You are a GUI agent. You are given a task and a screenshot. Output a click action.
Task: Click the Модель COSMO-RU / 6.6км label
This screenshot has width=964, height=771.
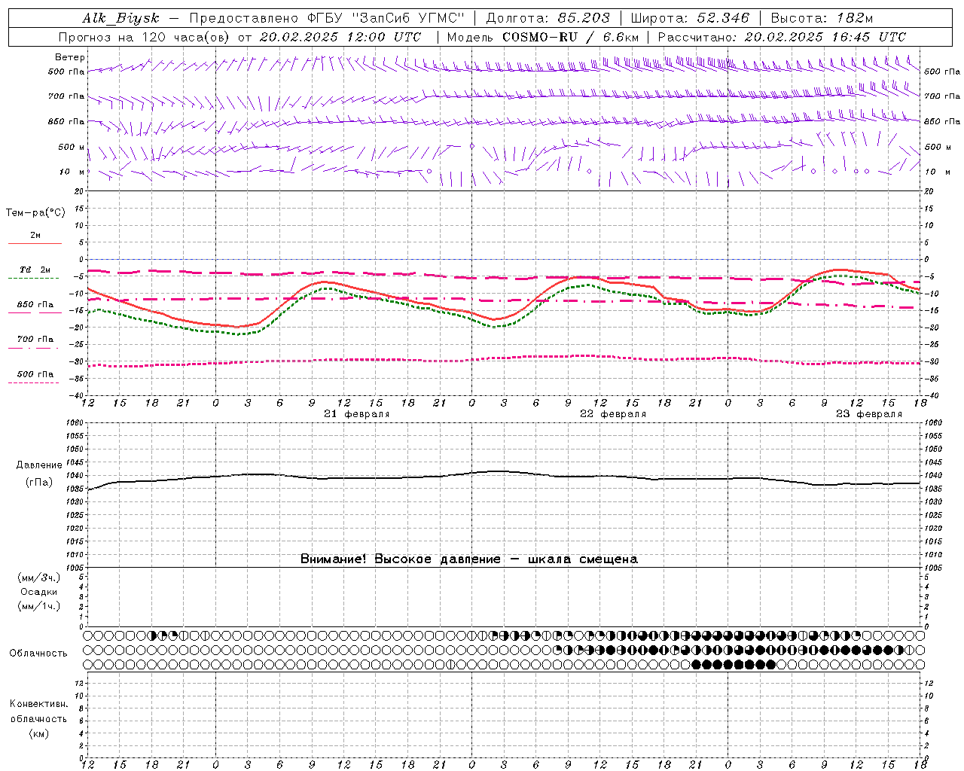542,37
